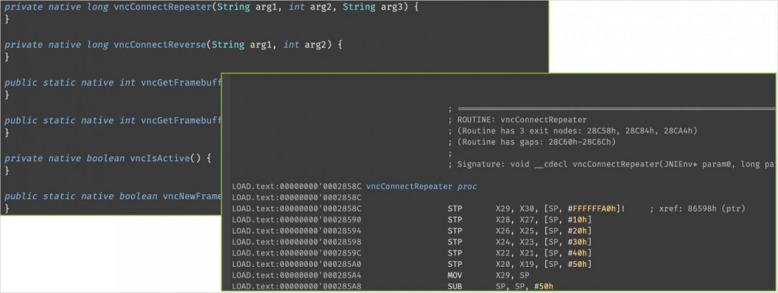
Task: Click the Signature comment line
Action: click(608, 165)
